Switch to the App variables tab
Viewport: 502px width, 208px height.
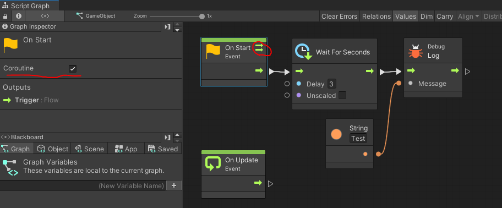126,149
